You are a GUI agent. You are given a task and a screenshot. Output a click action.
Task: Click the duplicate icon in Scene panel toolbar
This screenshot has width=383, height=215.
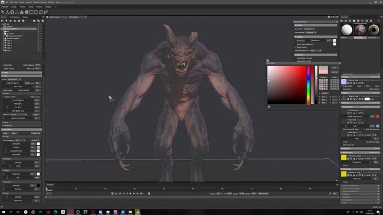(x=38, y=21)
